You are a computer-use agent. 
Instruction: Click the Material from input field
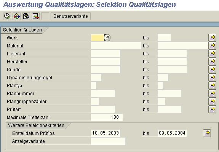116,46
